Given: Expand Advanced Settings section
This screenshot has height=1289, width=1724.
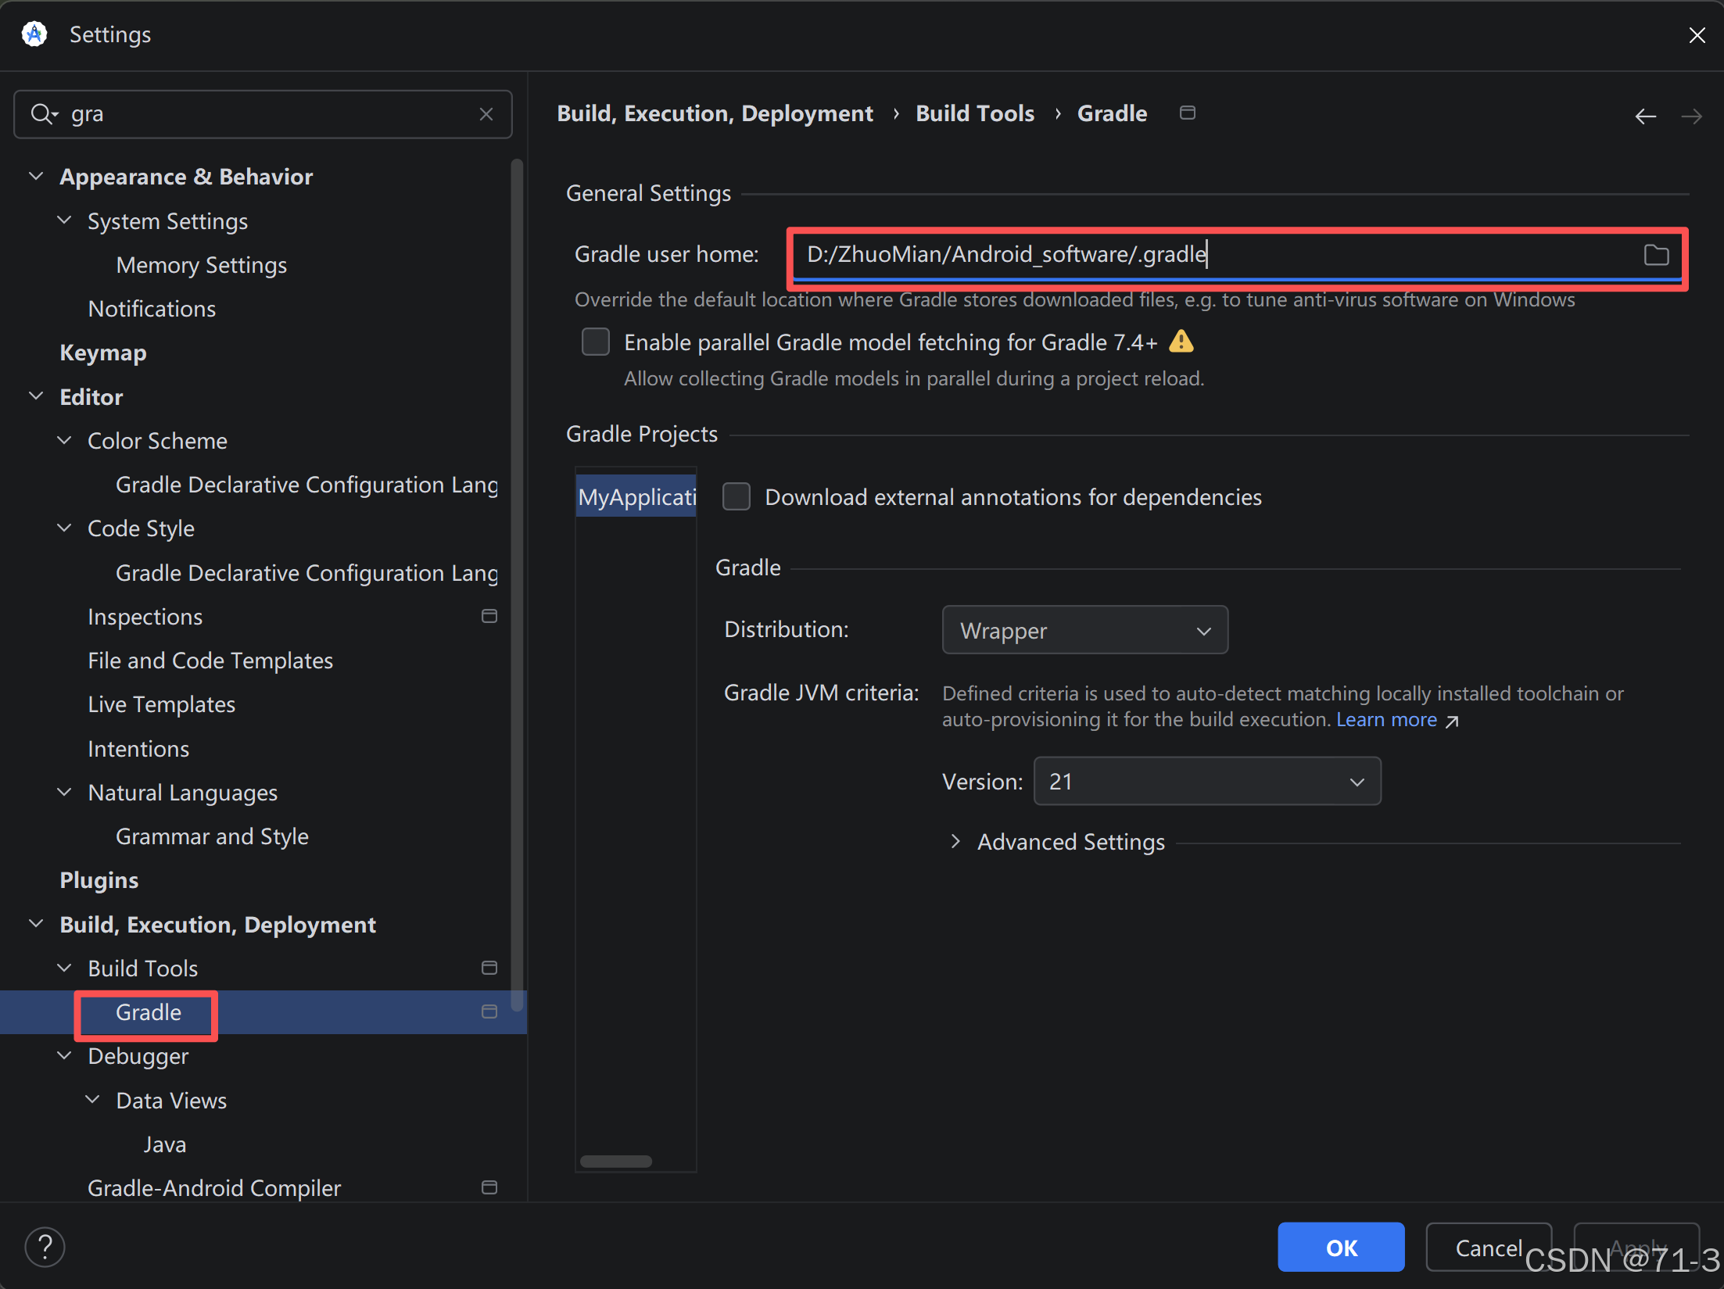Looking at the screenshot, I should [955, 841].
